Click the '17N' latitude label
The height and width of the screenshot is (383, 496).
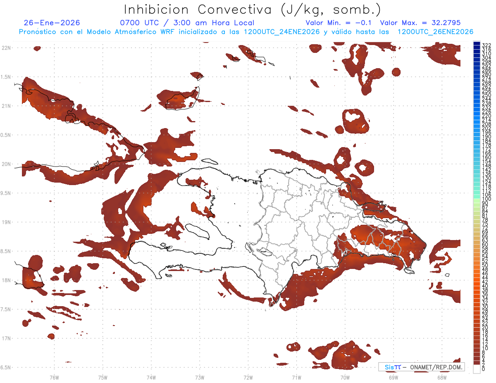pos(6,338)
